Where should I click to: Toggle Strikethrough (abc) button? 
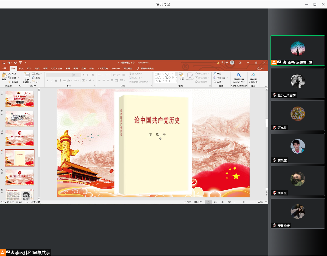[65, 80]
